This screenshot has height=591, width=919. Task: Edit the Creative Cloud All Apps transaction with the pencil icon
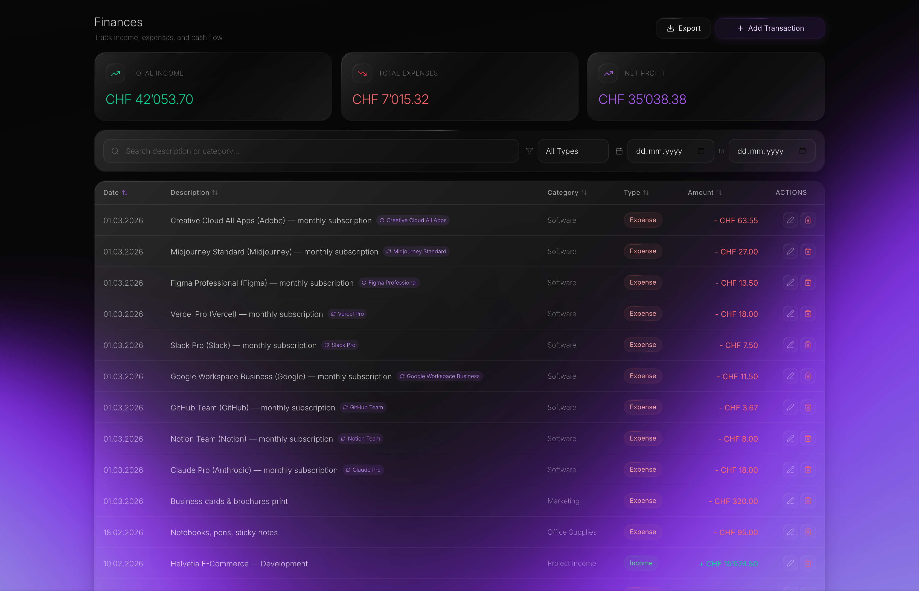click(790, 220)
